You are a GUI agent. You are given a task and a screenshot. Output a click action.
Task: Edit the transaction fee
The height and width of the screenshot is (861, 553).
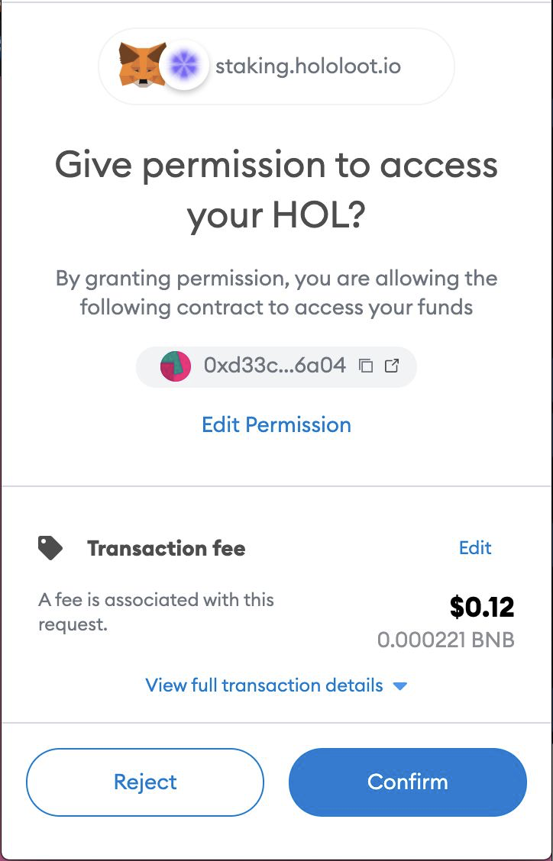[x=475, y=547]
